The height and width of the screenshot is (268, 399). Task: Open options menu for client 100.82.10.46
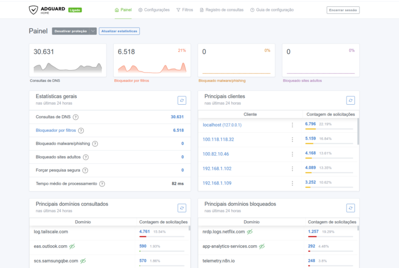(292, 154)
